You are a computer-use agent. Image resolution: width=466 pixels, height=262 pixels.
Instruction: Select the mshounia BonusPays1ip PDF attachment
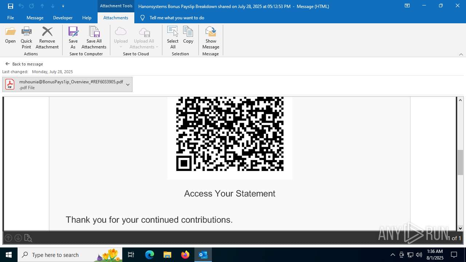67,84
